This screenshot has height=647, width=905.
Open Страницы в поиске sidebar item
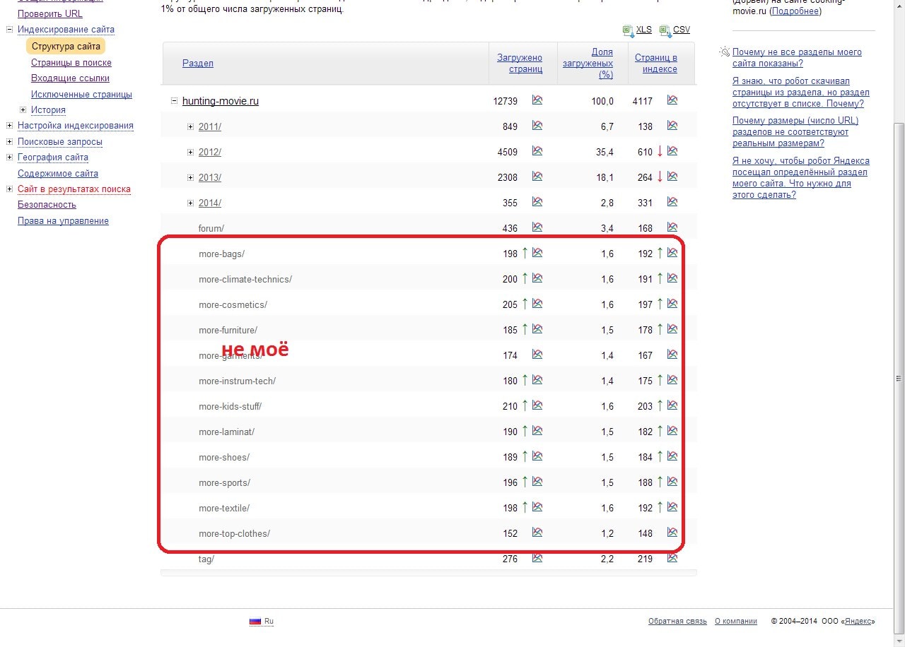pyautogui.click(x=71, y=62)
